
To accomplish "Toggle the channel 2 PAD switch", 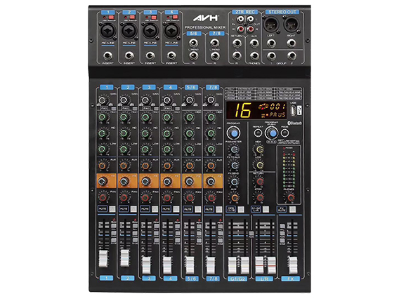I will click(135, 109).
